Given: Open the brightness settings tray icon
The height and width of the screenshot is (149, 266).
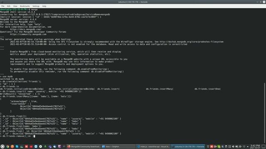Looking at the screenshot, I should (208, 147).
